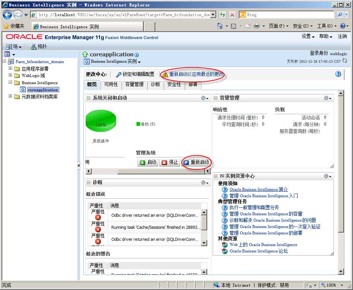
Task: Click the Topology icon in toolbar
Action: pos(33,47)
